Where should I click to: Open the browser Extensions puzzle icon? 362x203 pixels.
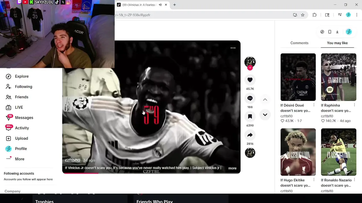coord(314,15)
